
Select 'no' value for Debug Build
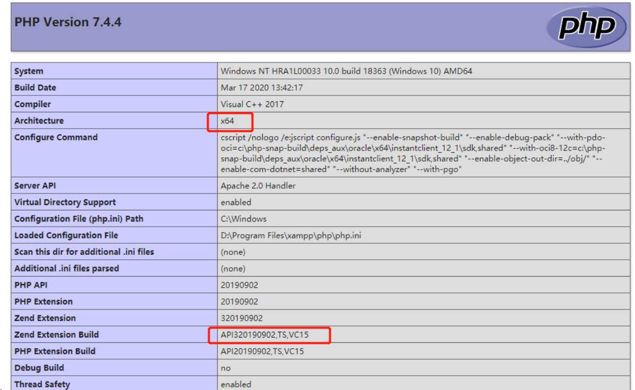226,368
